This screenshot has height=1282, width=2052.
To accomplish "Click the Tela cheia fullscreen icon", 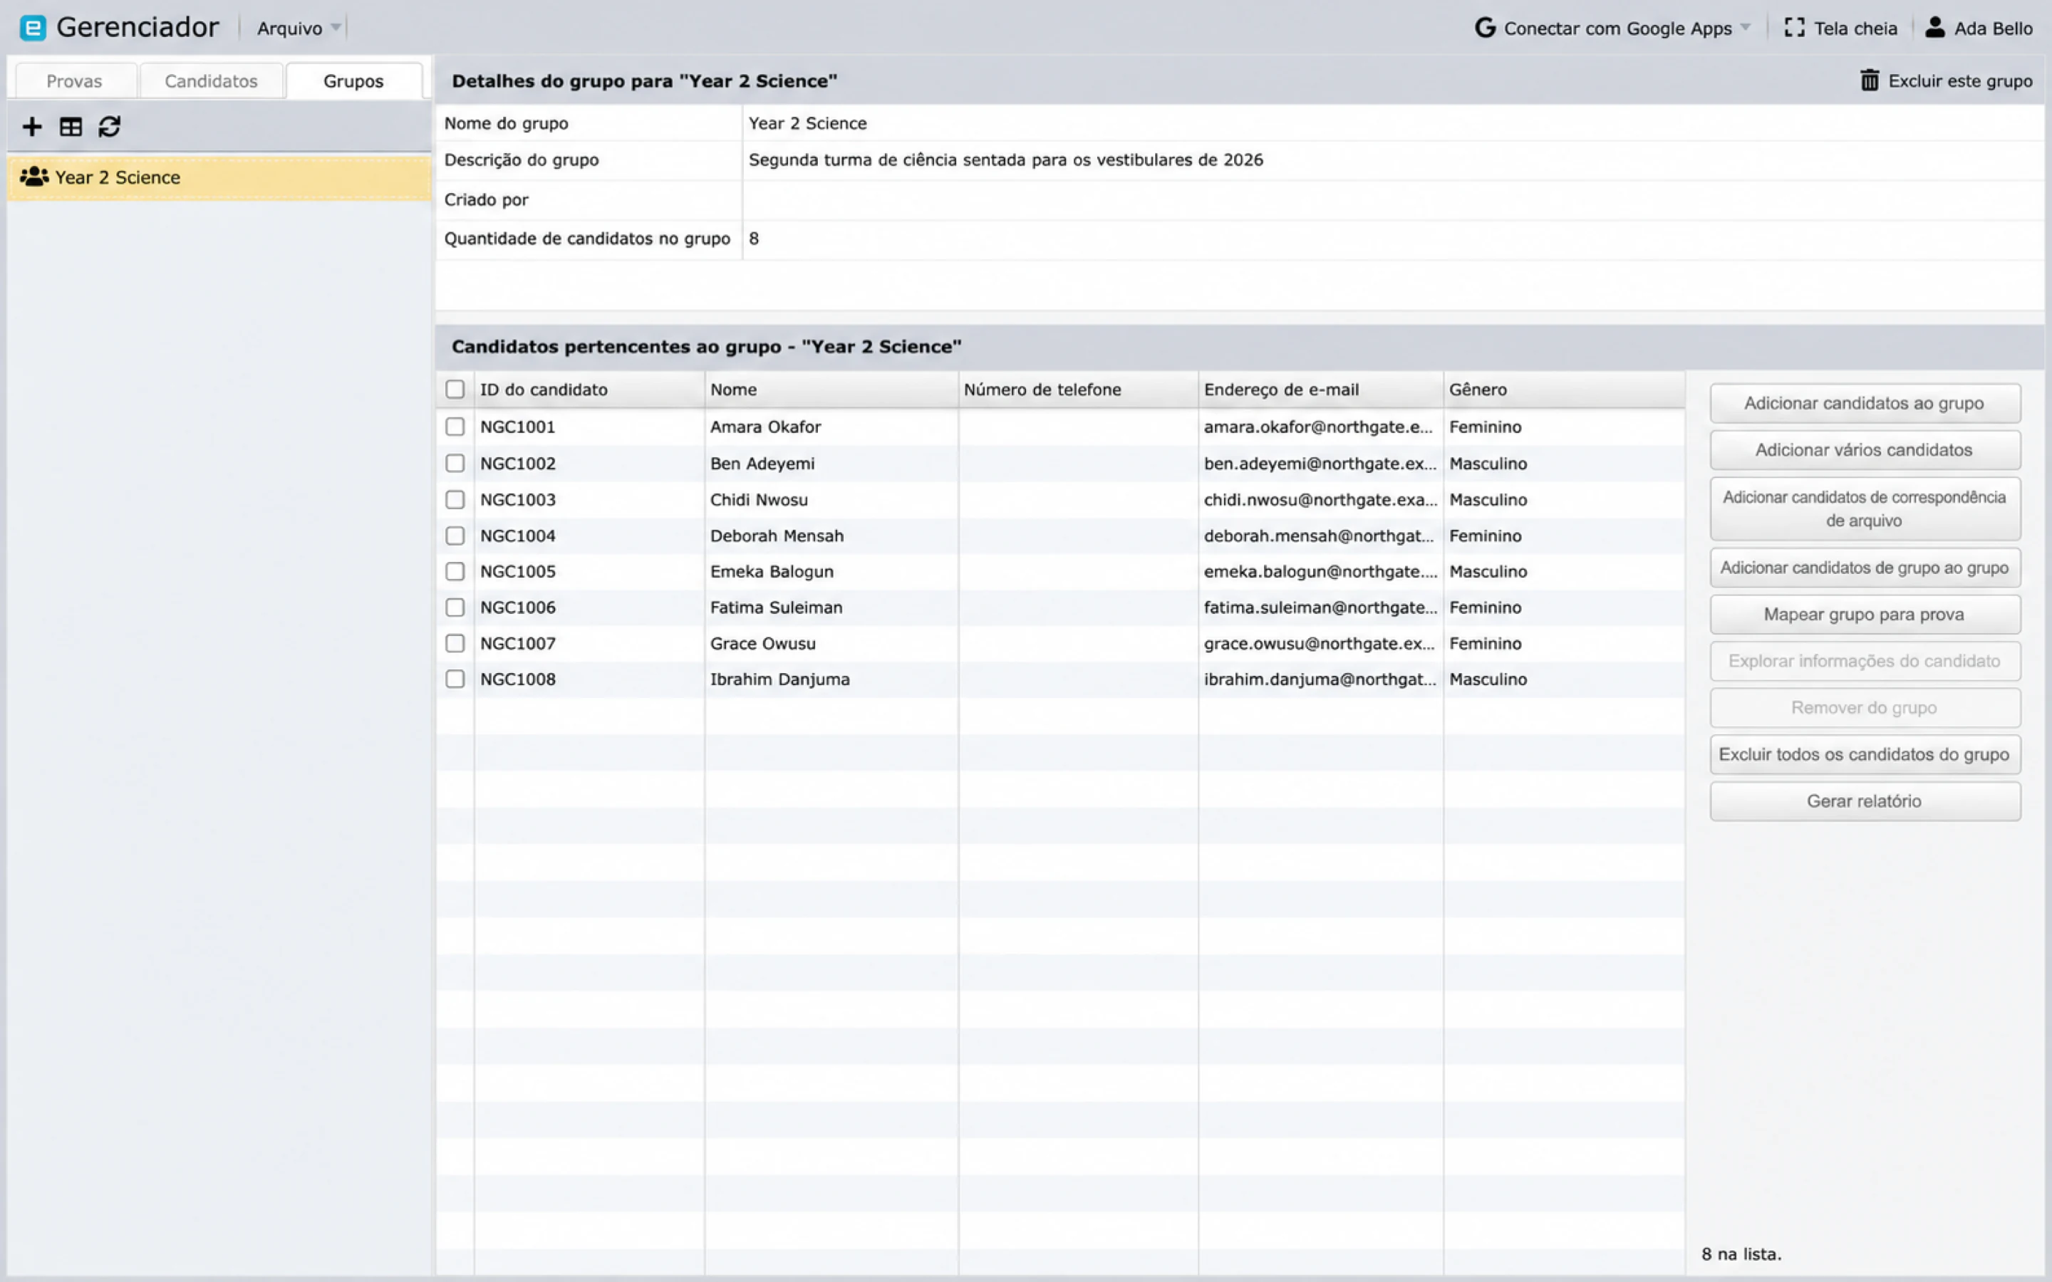I will point(1793,28).
